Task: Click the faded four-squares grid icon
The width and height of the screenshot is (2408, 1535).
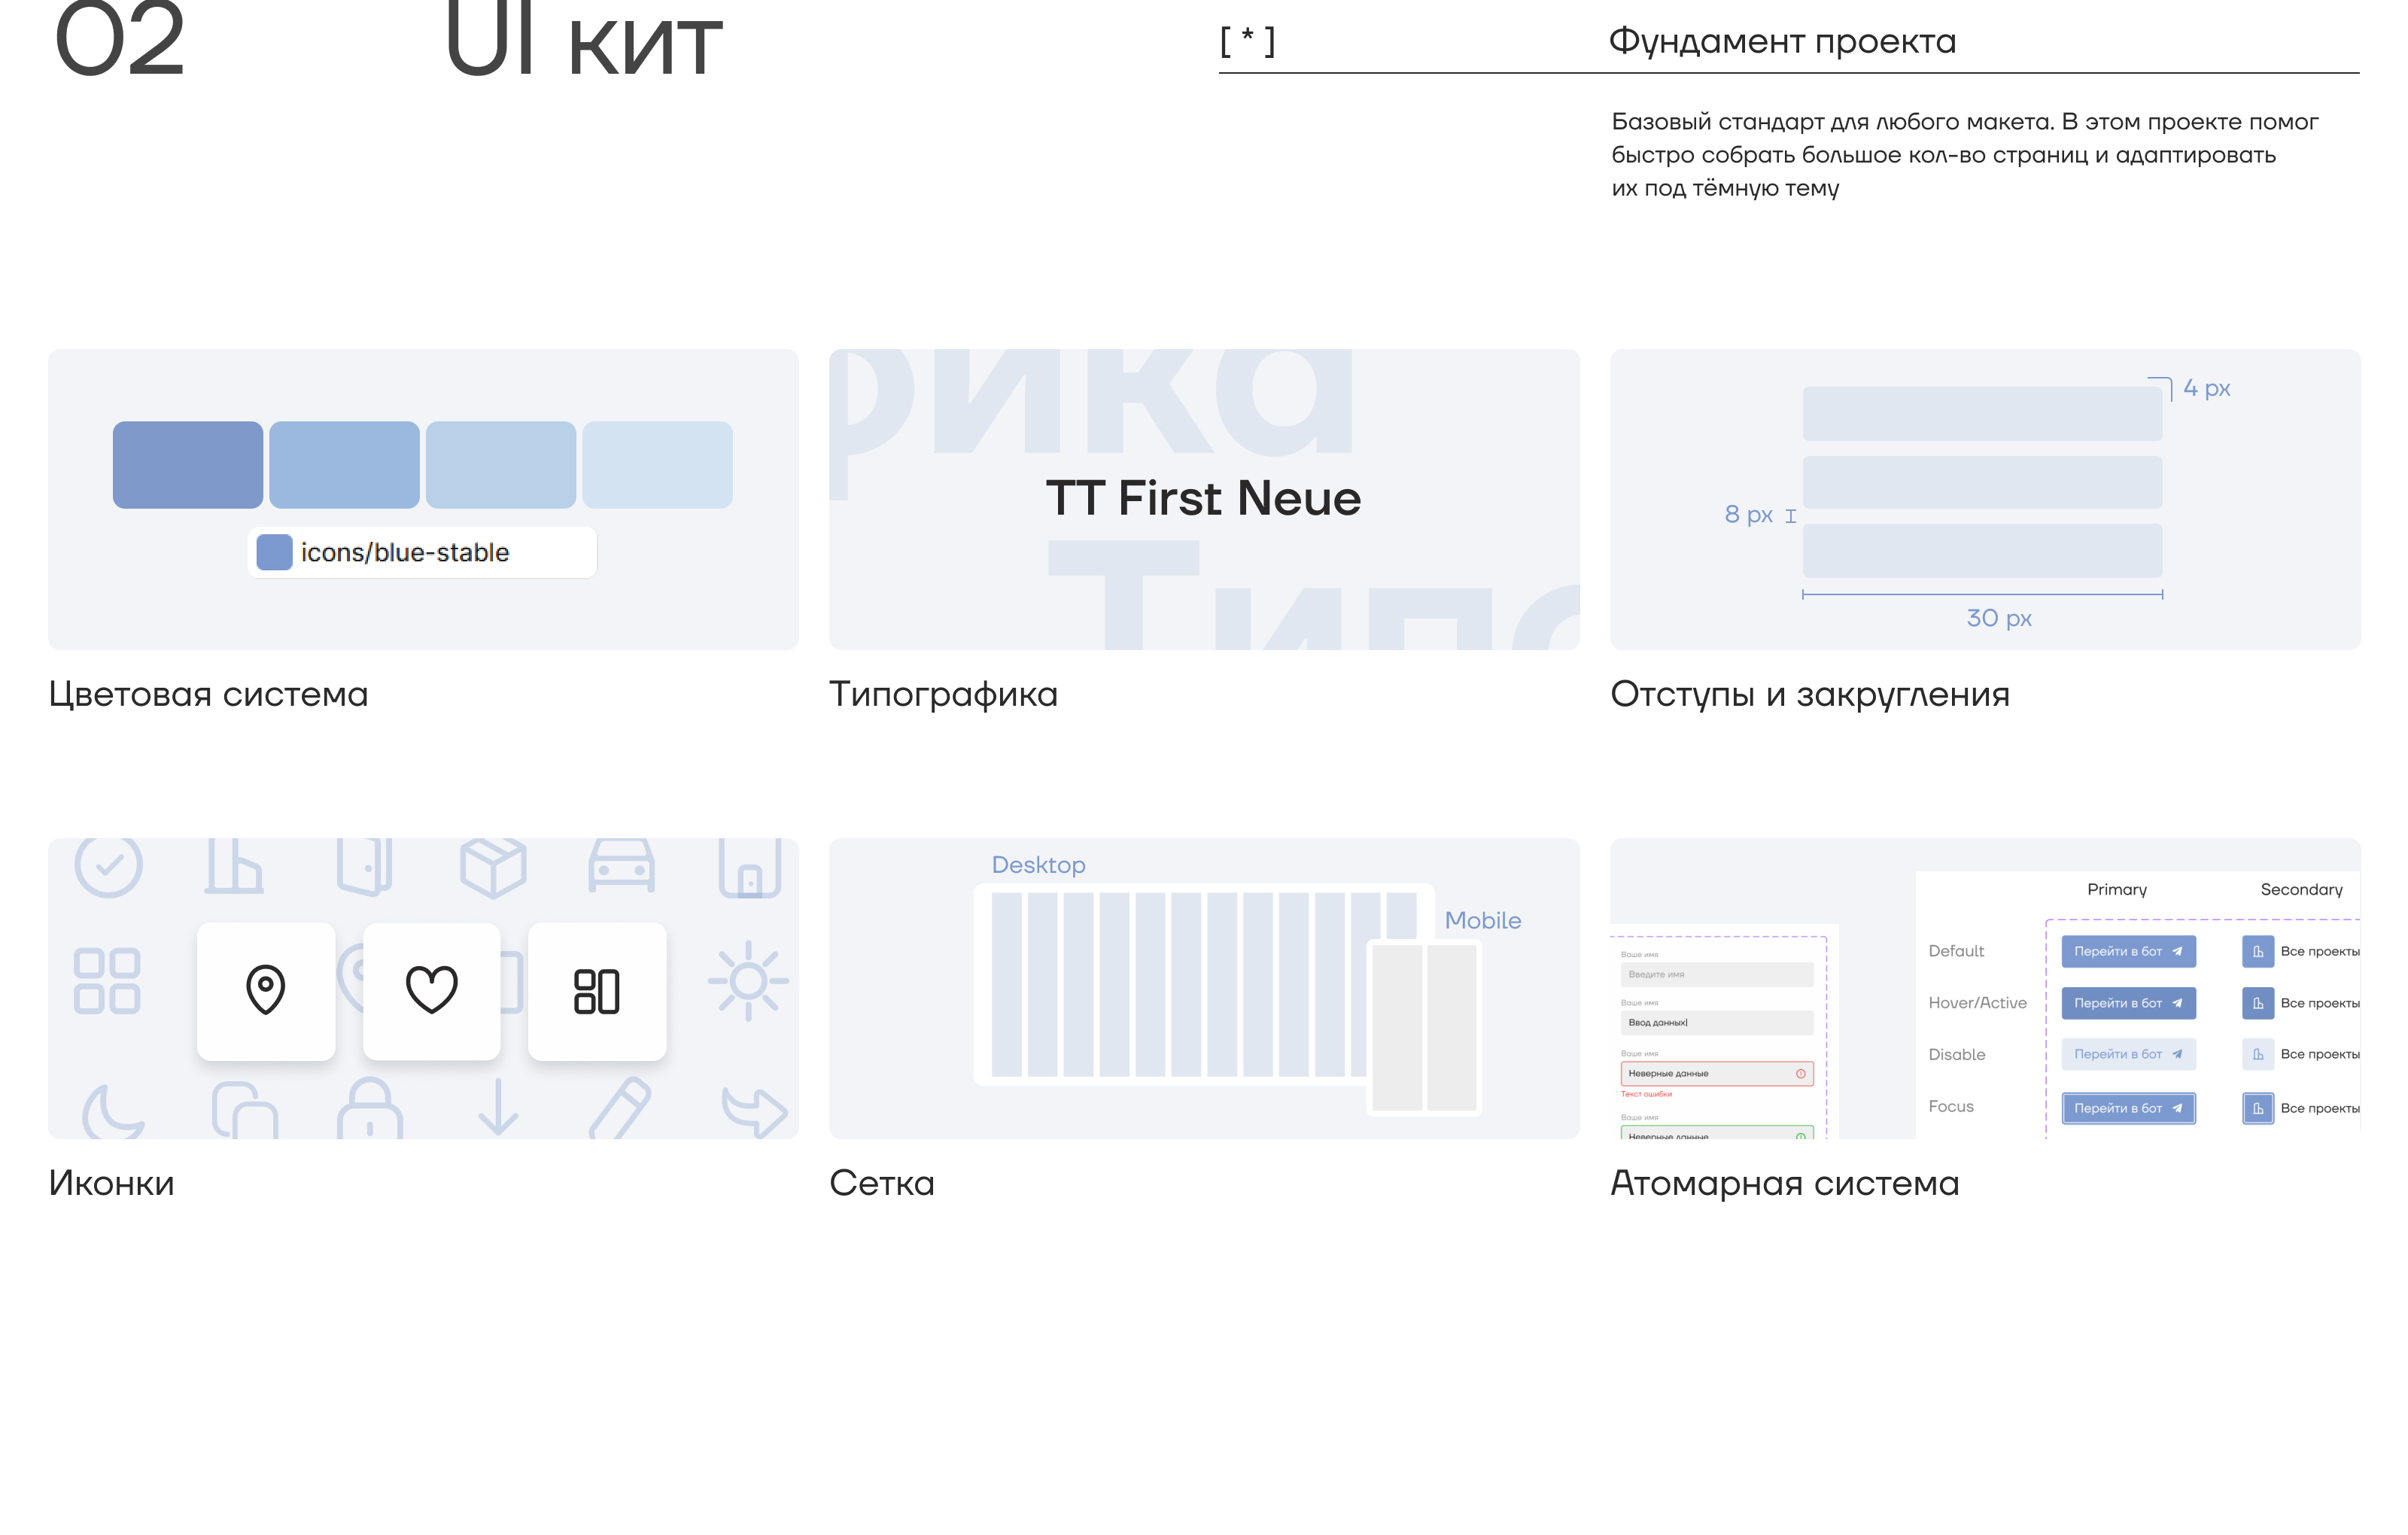Action: click(x=107, y=981)
